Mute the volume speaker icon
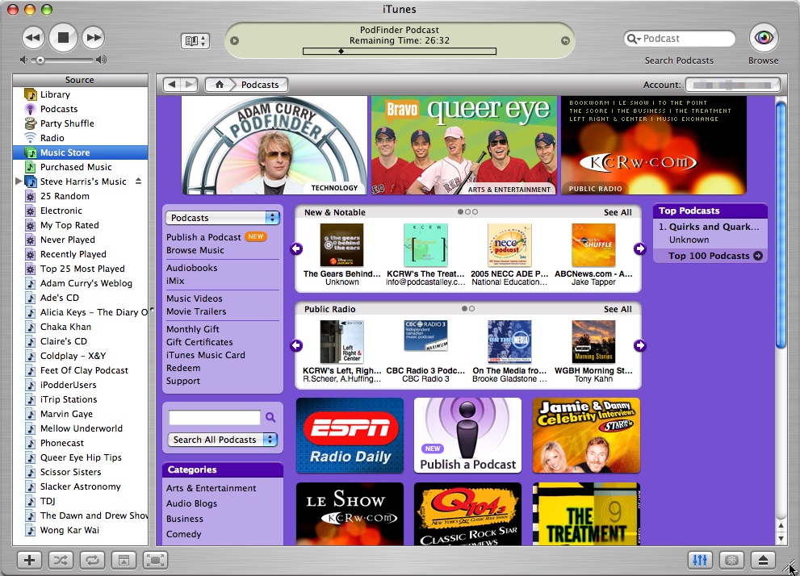 coord(22,58)
